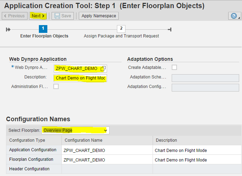Click the roadmap end marker icon

[x=170, y=29]
